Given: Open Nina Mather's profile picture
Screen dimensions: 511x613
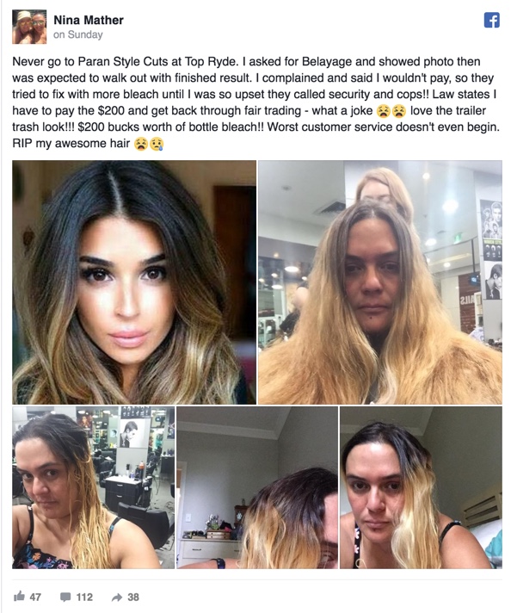Looking at the screenshot, I should click(x=29, y=27).
